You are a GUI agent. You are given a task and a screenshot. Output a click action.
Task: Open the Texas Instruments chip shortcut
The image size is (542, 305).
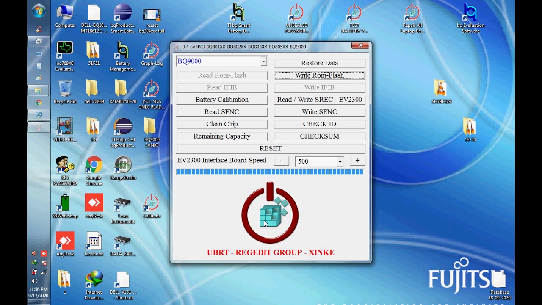click(123, 208)
